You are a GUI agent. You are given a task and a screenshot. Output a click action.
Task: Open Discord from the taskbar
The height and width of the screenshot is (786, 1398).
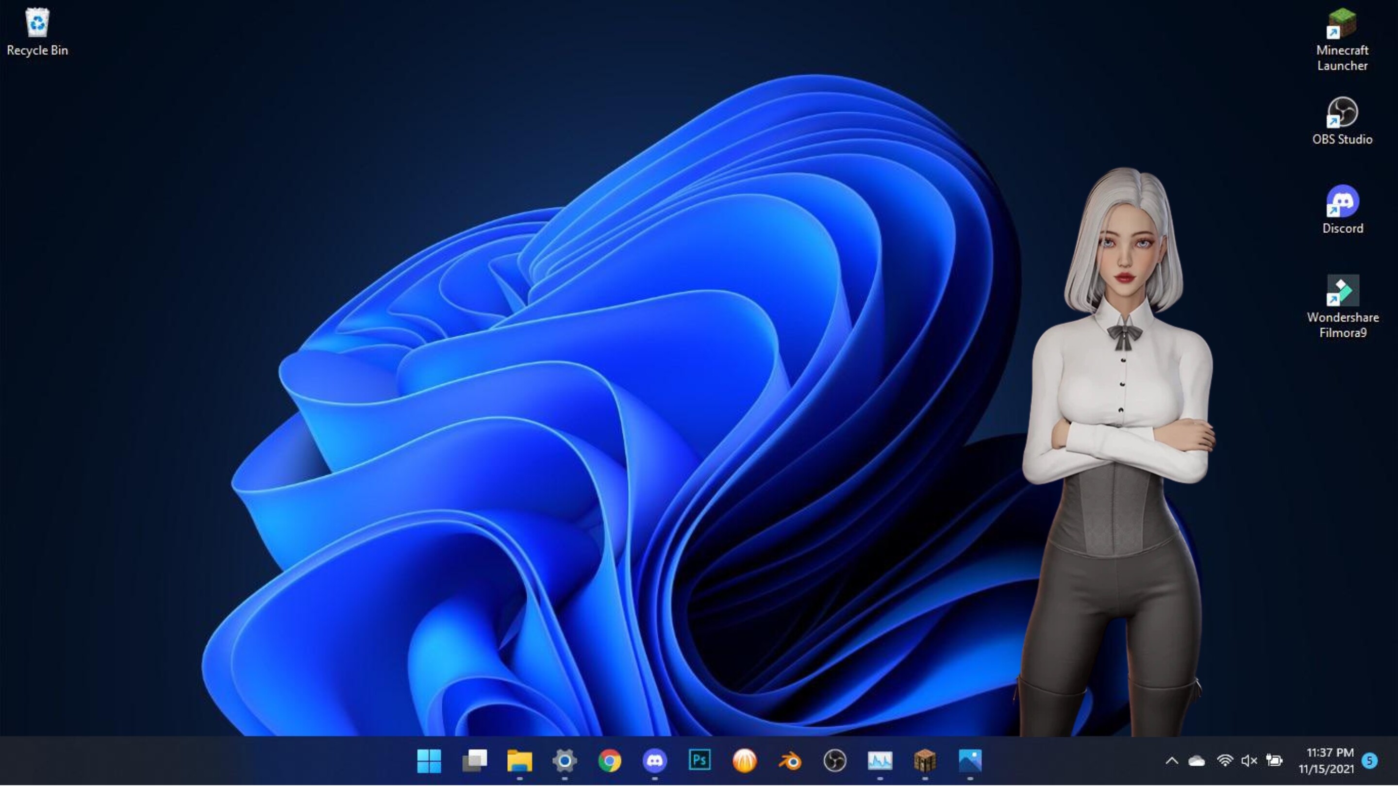click(x=655, y=762)
